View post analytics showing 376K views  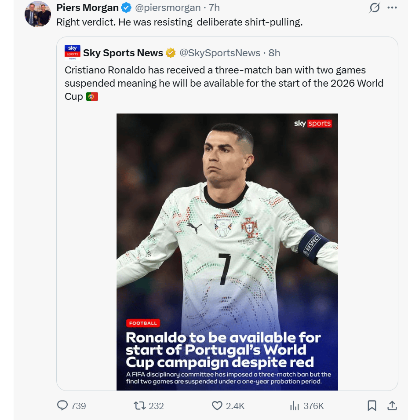point(295,405)
